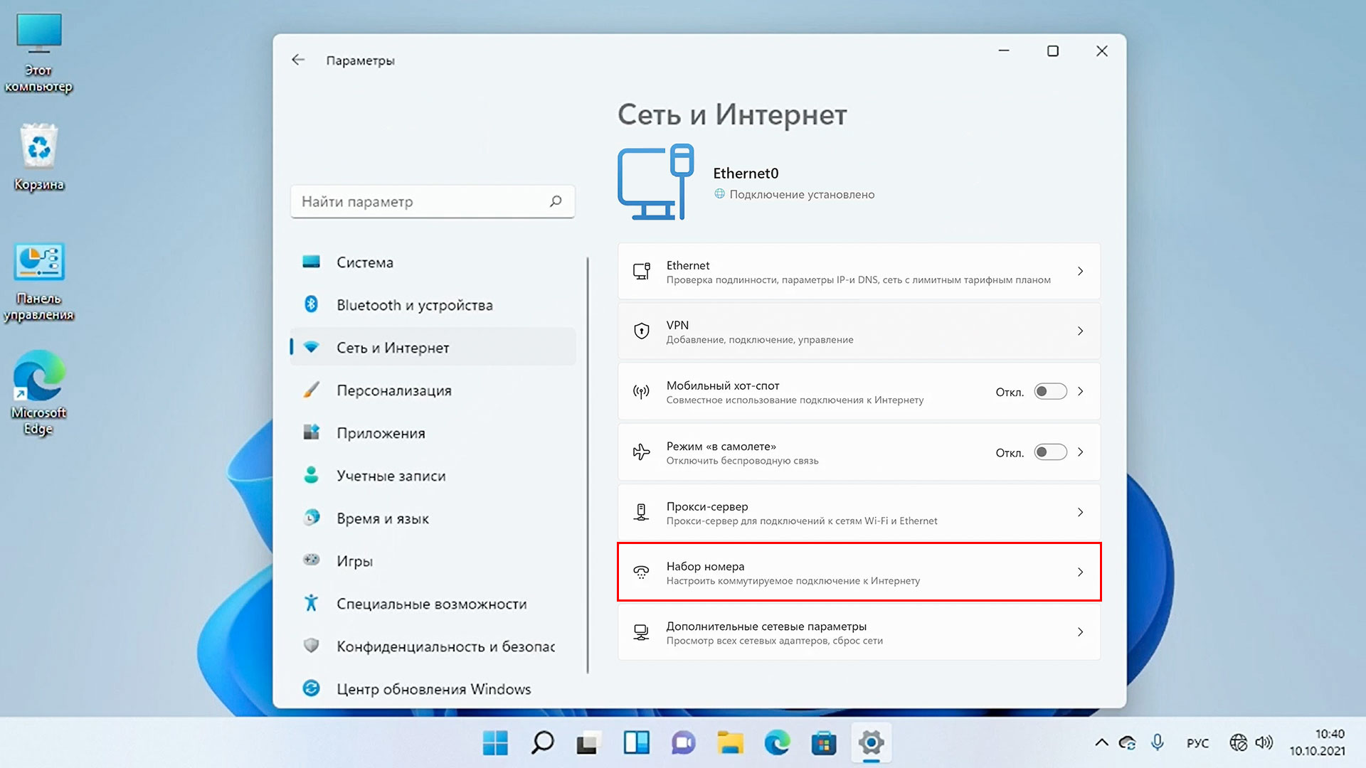Image resolution: width=1366 pixels, height=768 pixels.
Task: Open Microsoft Store from the taskbar
Action: (x=824, y=743)
